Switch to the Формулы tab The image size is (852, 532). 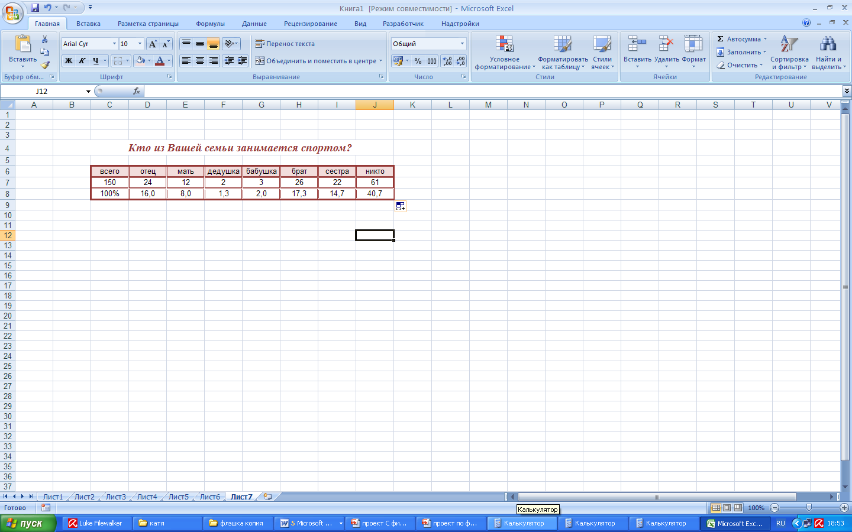coord(210,24)
